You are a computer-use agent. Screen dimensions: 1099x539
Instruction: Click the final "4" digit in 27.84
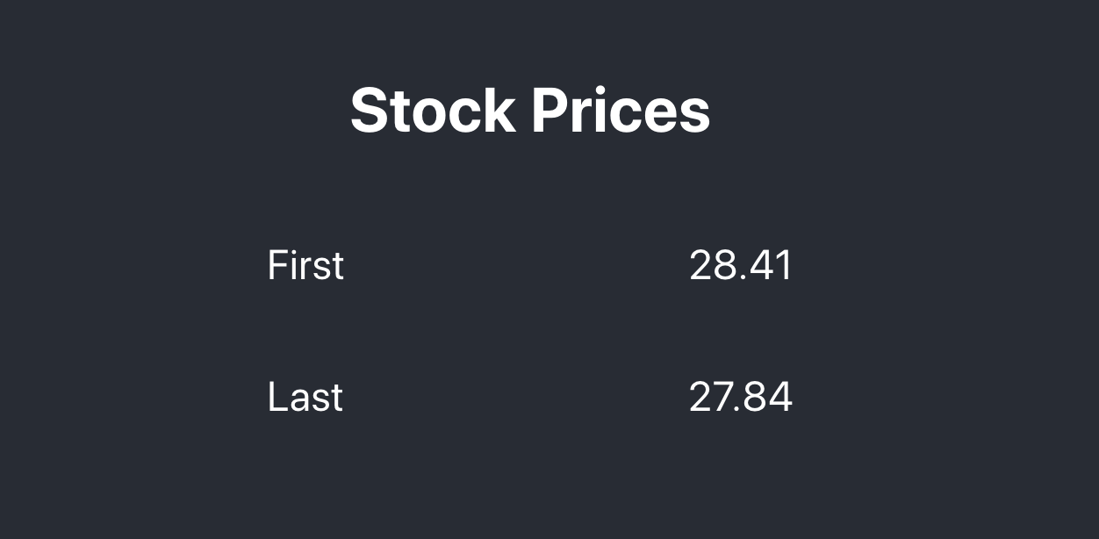pyautogui.click(x=781, y=397)
